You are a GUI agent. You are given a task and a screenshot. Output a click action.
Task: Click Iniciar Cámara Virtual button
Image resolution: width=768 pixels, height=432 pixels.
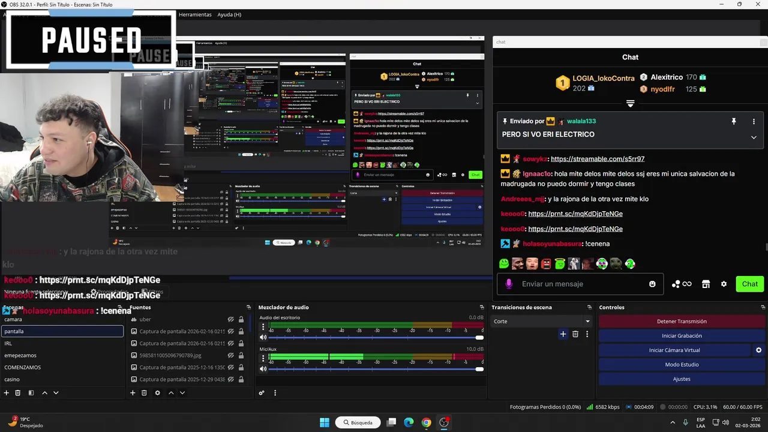[674, 350]
